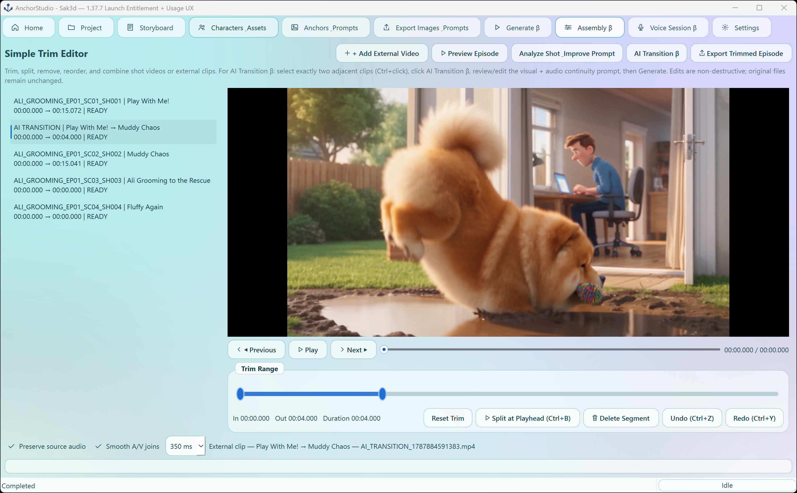Viewport: 797px width, 493px height.
Task: Click the Anchors_Prompts image icon
Action: point(294,28)
